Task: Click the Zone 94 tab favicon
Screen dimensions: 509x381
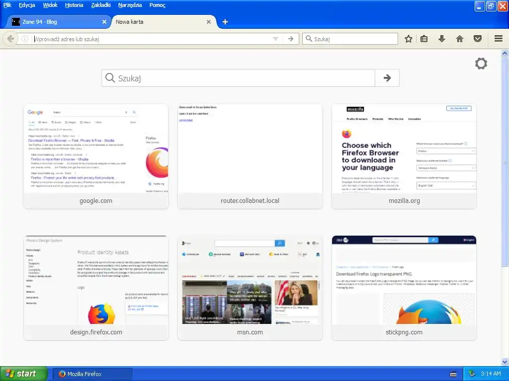Action: pyautogui.click(x=15, y=22)
